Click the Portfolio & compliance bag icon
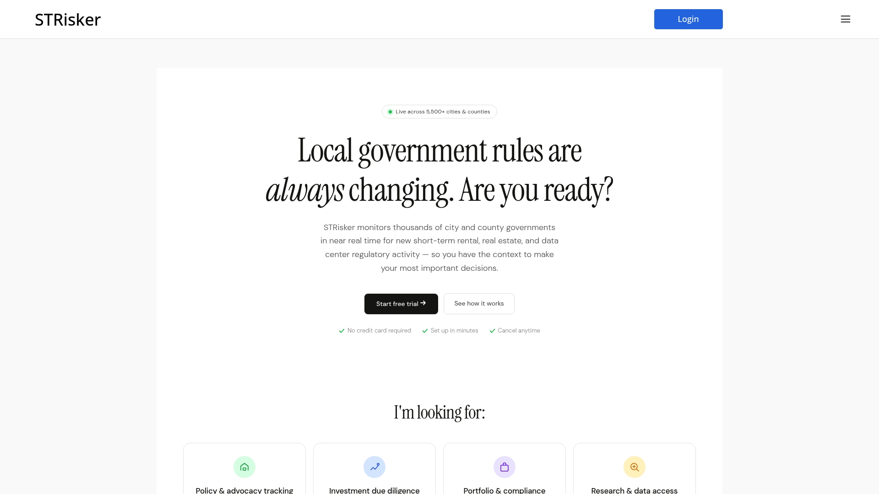Viewport: 879px width, 494px height. click(505, 467)
